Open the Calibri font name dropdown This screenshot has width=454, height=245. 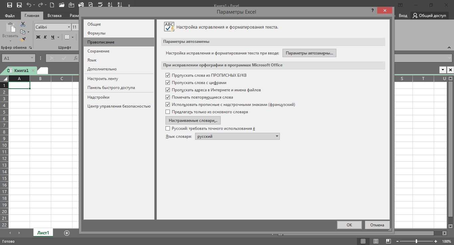coord(69,27)
